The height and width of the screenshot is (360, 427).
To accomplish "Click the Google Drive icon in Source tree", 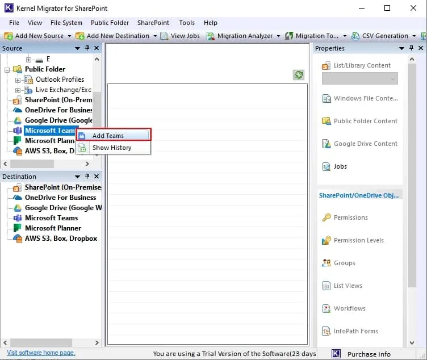I will (18, 120).
